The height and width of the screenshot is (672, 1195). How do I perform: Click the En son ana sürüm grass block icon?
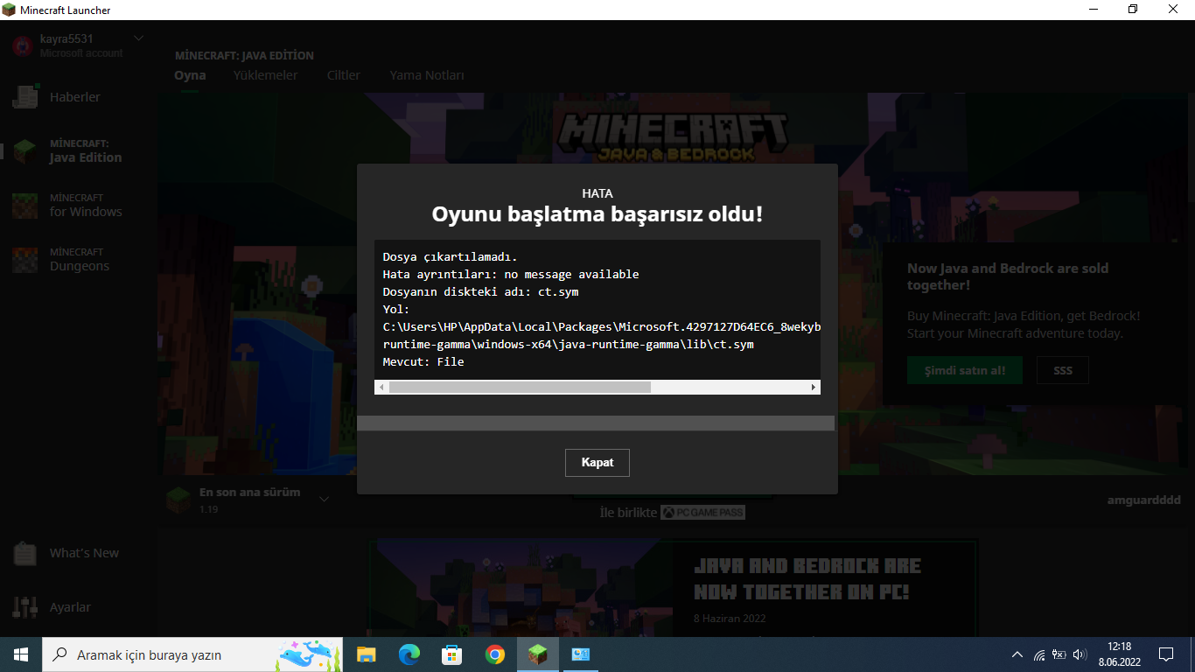click(178, 500)
